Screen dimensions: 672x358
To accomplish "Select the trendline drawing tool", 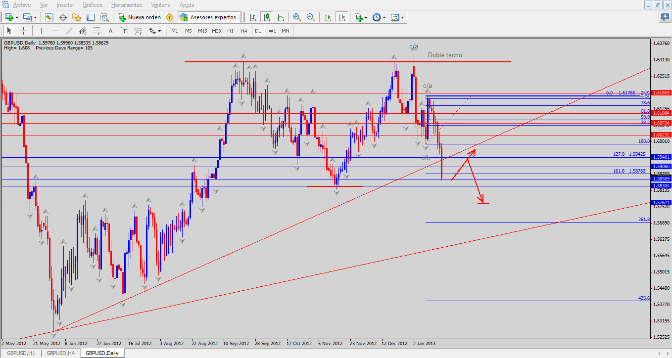I will pos(69,31).
